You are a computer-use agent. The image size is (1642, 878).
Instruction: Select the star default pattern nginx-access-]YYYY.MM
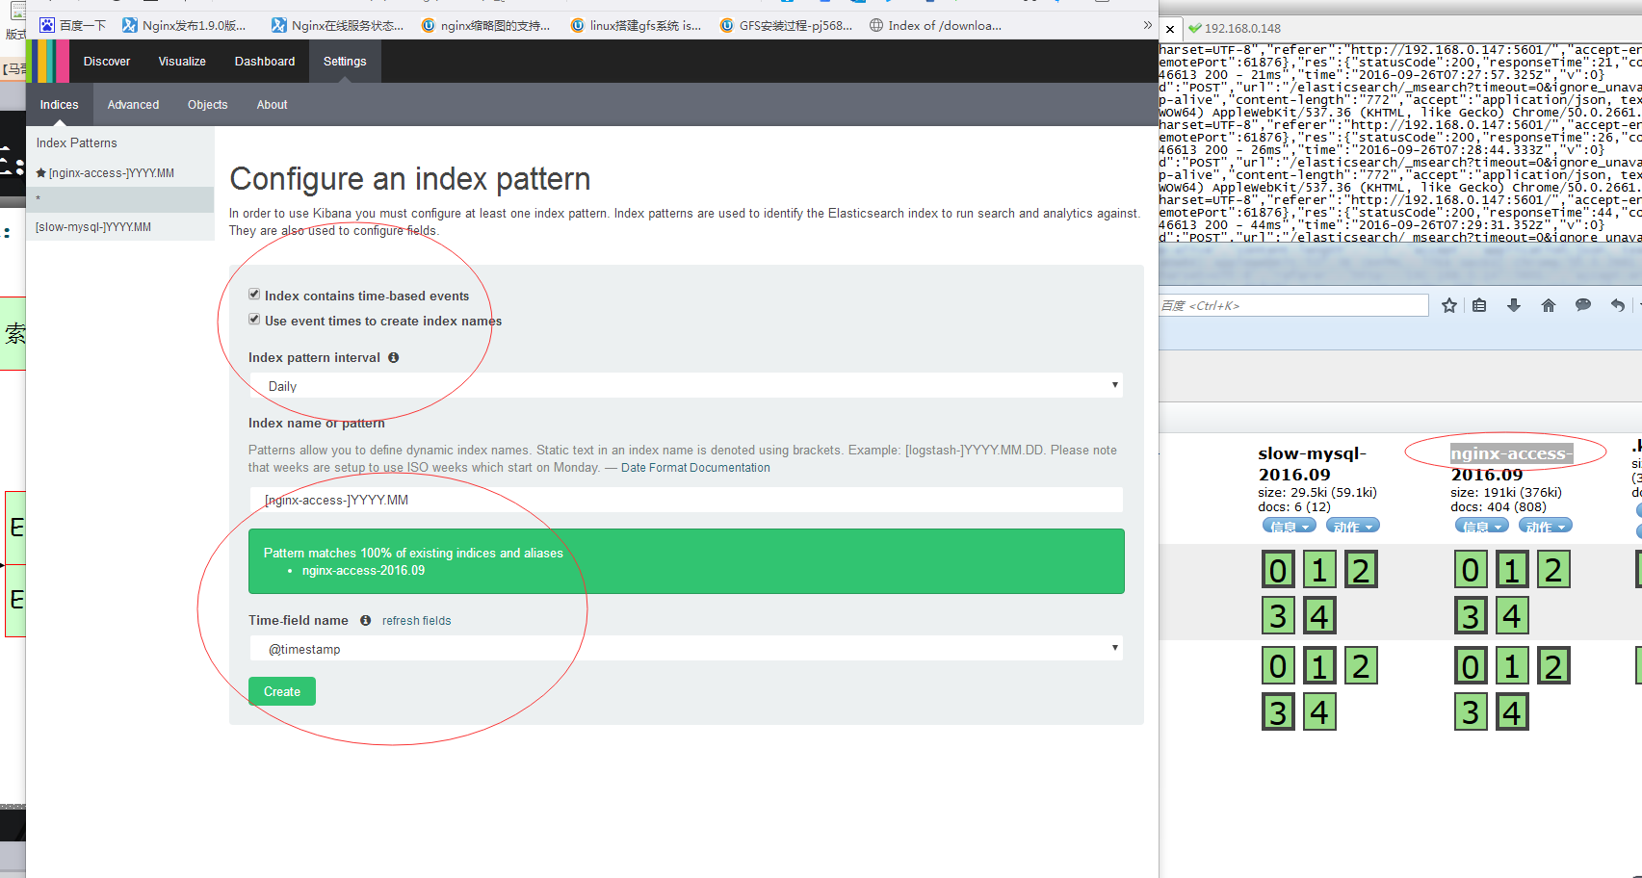(105, 173)
